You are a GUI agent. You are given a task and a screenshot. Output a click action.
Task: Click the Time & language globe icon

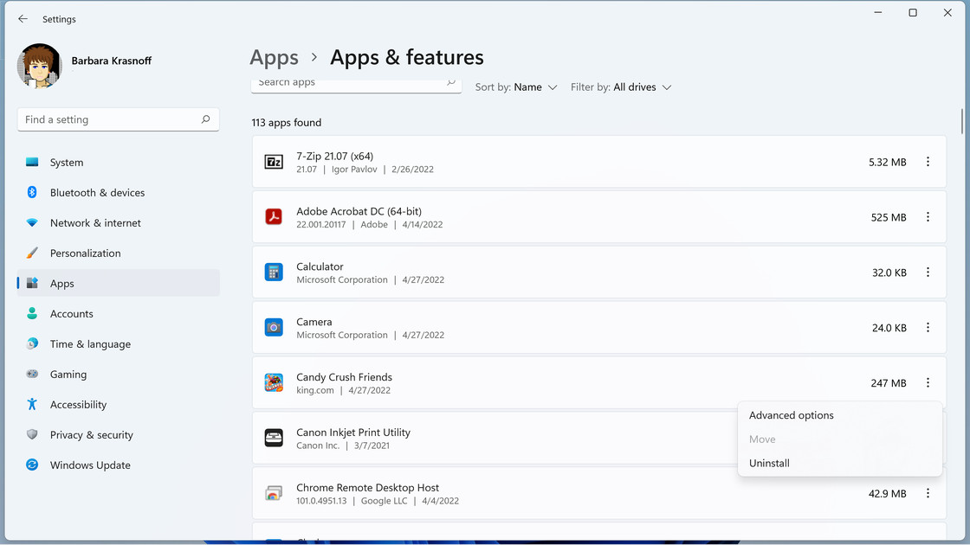[x=32, y=343]
